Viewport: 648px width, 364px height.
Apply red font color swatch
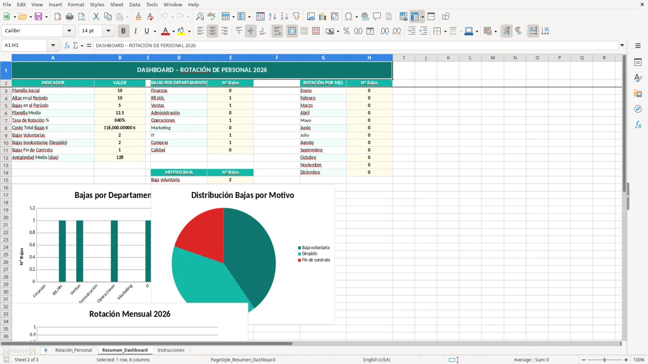click(166, 31)
